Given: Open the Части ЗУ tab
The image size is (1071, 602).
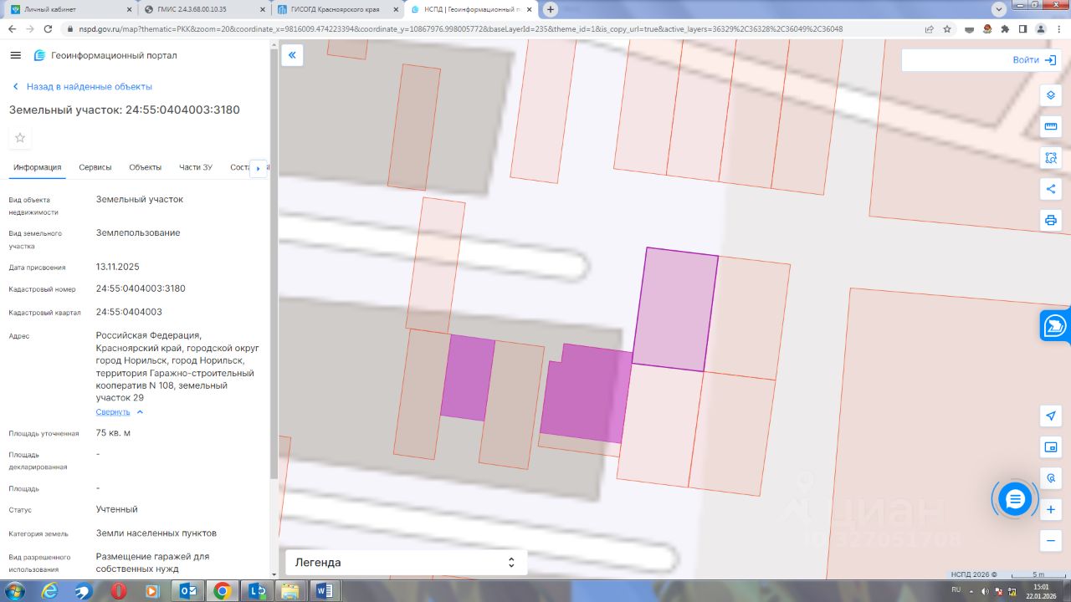Looking at the screenshot, I should point(196,167).
